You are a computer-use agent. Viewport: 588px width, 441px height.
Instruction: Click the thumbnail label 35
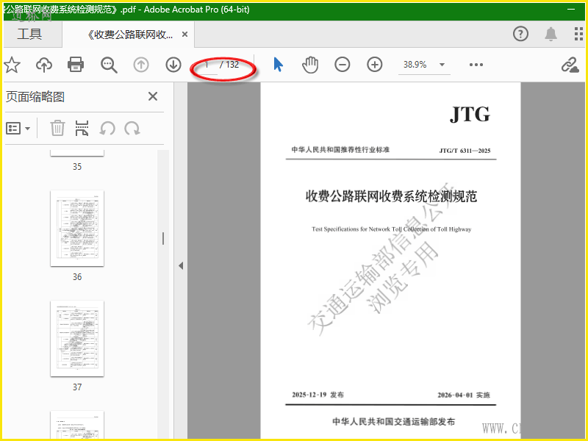click(77, 167)
